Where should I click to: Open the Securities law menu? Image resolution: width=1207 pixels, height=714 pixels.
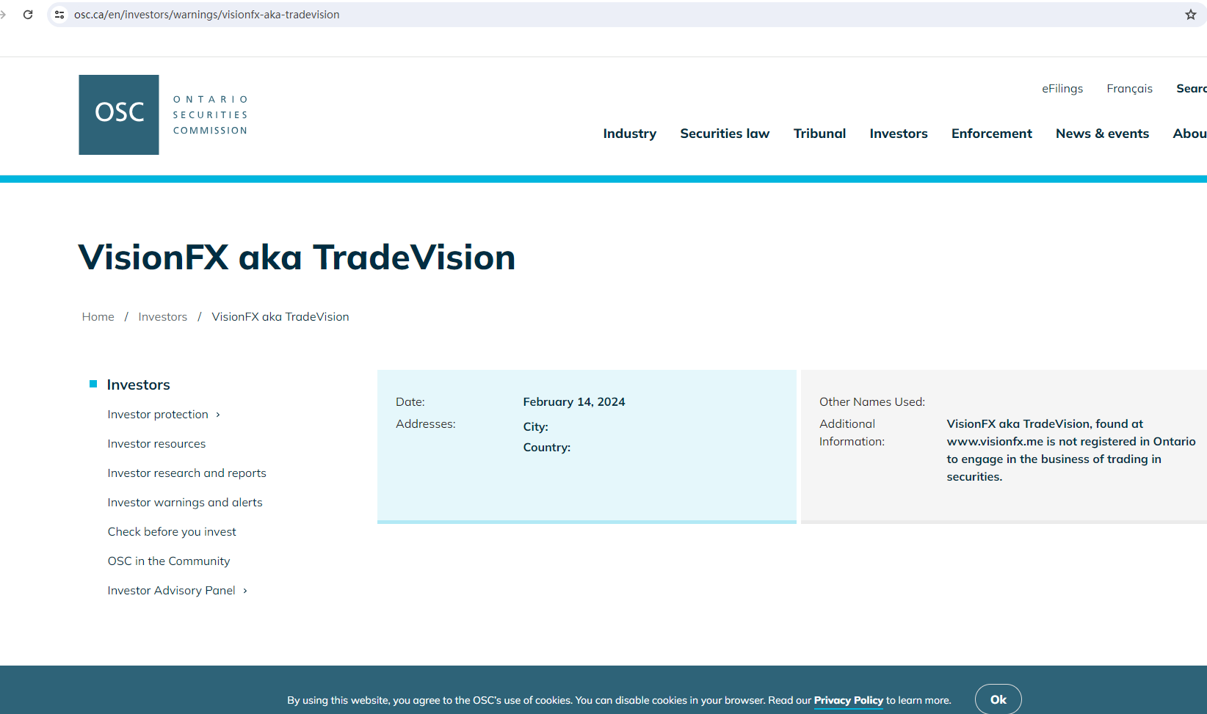(x=724, y=134)
